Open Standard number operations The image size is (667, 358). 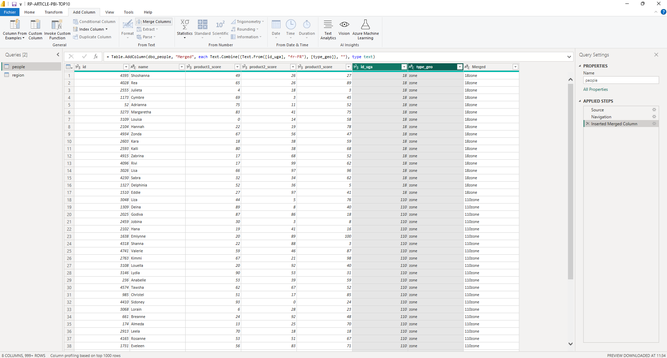(x=202, y=29)
